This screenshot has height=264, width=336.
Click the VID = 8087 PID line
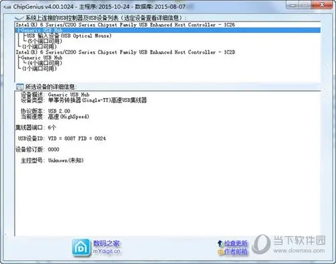tap(62, 138)
